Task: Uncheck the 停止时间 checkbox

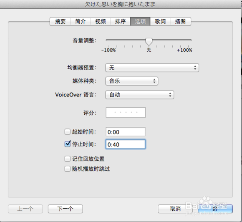Action: [68, 144]
